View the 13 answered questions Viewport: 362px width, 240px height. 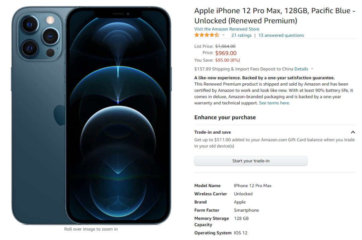pos(281,35)
